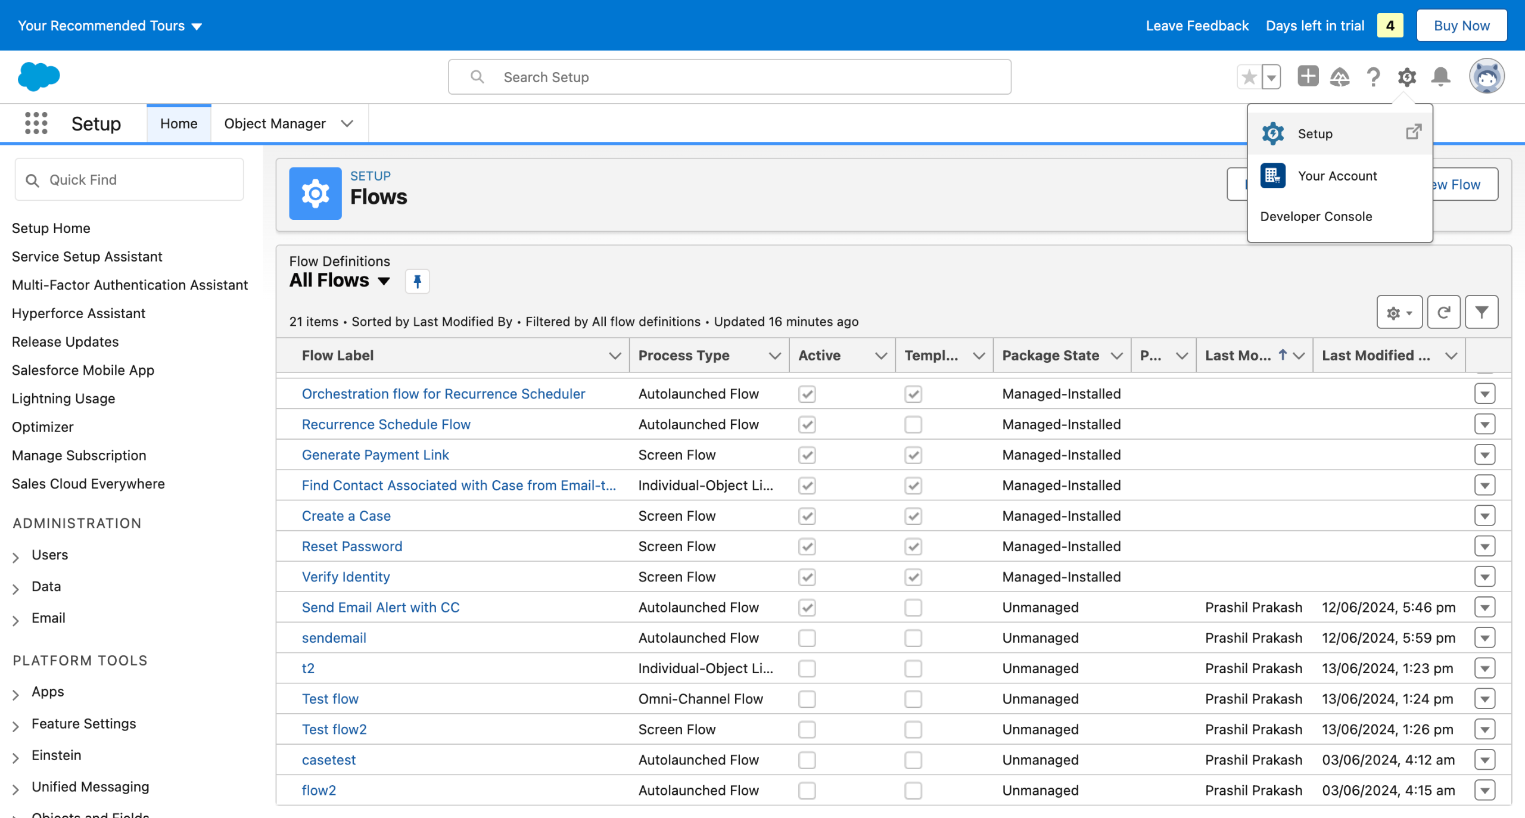This screenshot has height=818, width=1525.
Task: Open the Notifications bell
Action: (x=1440, y=77)
